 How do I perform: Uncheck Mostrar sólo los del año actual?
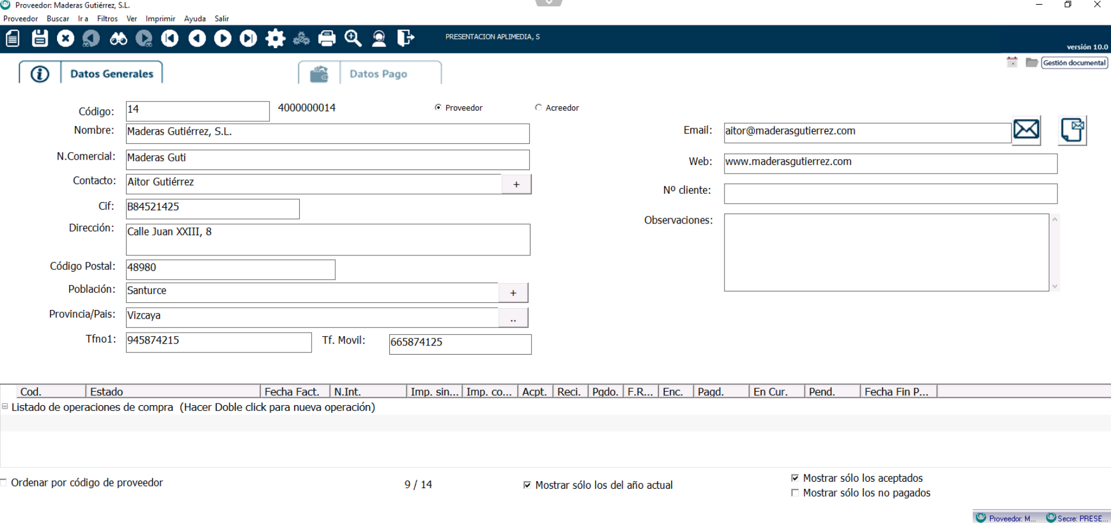[x=527, y=485]
